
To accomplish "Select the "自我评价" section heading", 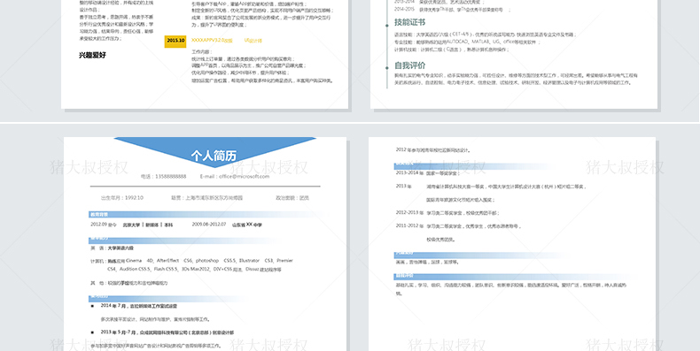I will click(410, 65).
